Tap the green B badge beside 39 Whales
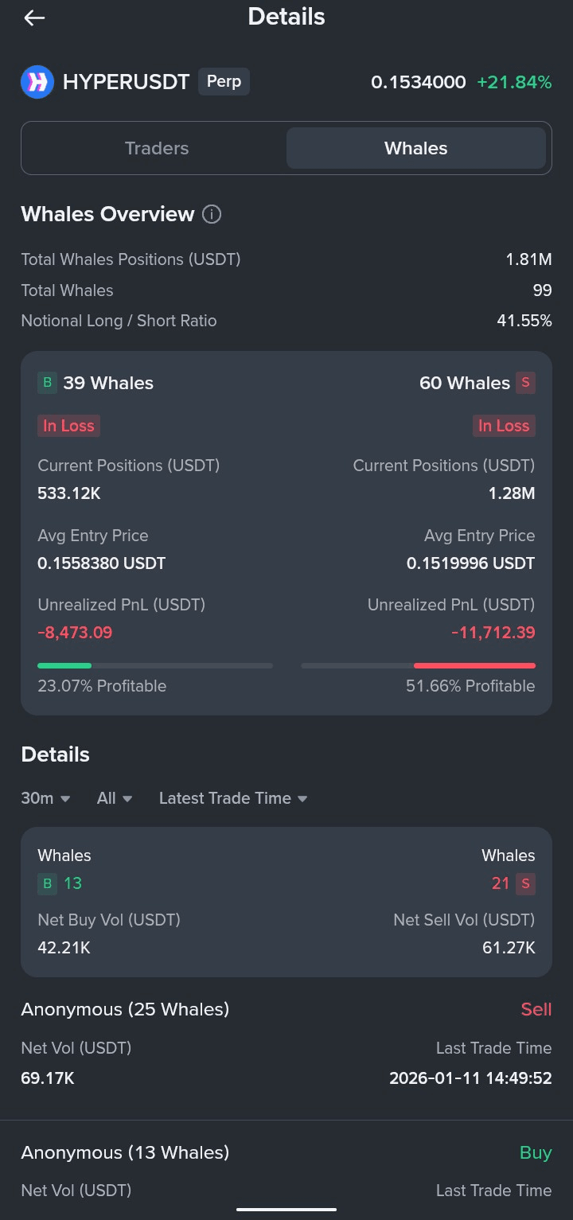Image resolution: width=573 pixels, height=1220 pixels. click(x=47, y=383)
